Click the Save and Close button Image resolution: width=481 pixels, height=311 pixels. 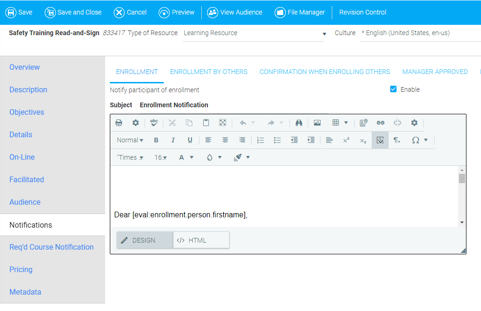click(73, 12)
